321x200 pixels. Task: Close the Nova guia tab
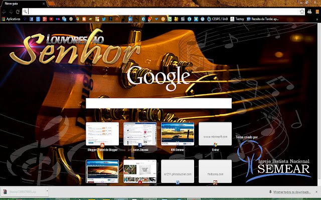44,3
